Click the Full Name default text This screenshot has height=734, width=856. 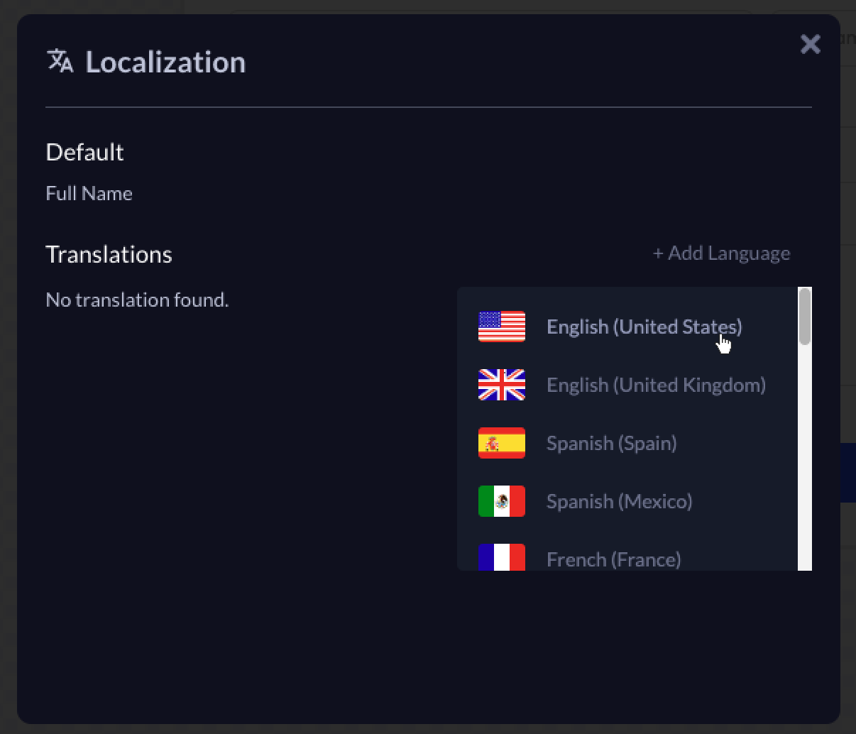89,193
